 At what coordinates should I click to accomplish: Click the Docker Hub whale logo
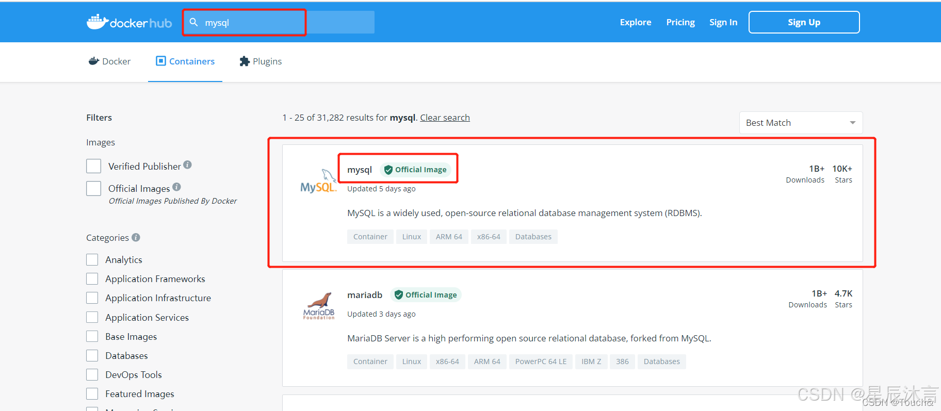129,22
